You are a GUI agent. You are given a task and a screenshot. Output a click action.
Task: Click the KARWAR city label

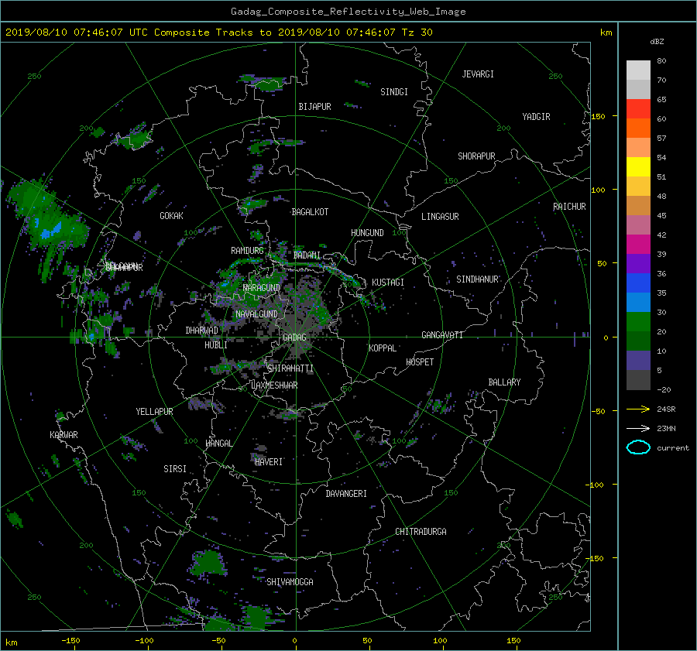64,435
